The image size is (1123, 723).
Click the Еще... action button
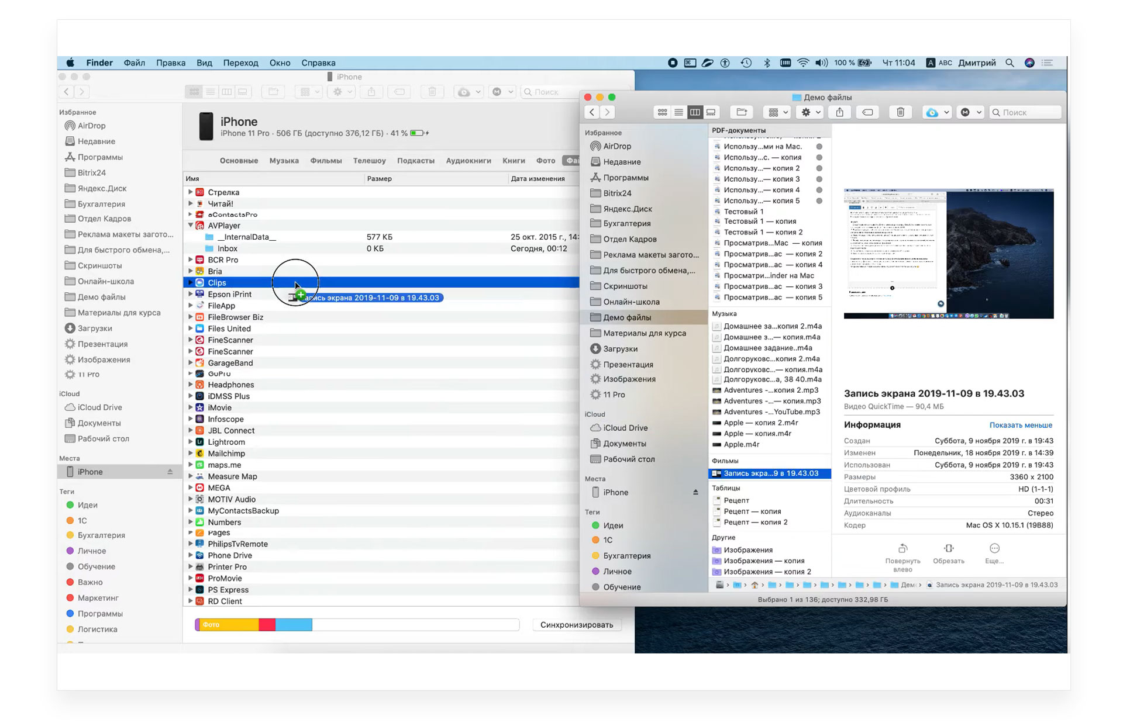(x=994, y=554)
